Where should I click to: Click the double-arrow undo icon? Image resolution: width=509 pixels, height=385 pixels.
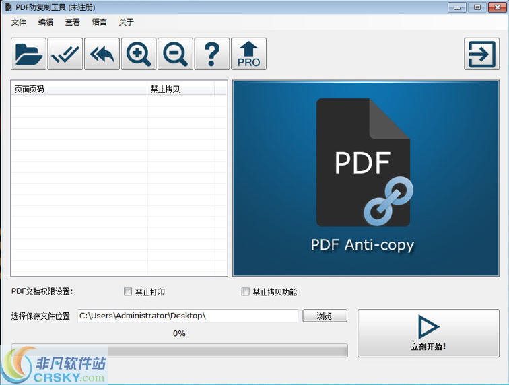tap(102, 54)
